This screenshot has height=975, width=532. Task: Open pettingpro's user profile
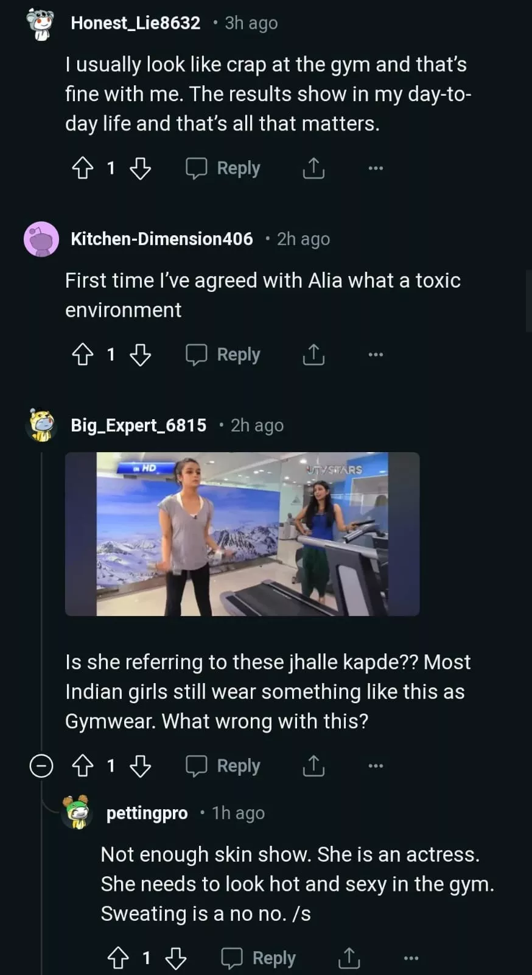tap(147, 814)
